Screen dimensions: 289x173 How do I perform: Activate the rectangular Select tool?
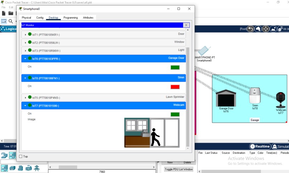pyautogui.click(x=4, y=21)
